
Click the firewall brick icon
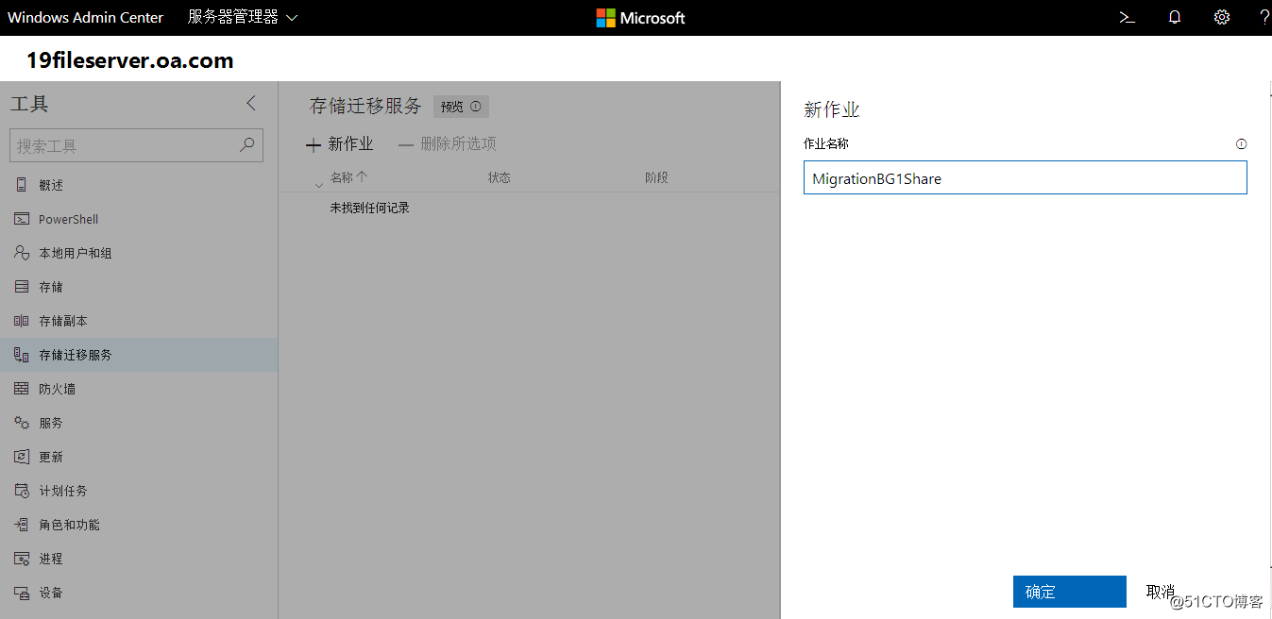click(x=21, y=389)
